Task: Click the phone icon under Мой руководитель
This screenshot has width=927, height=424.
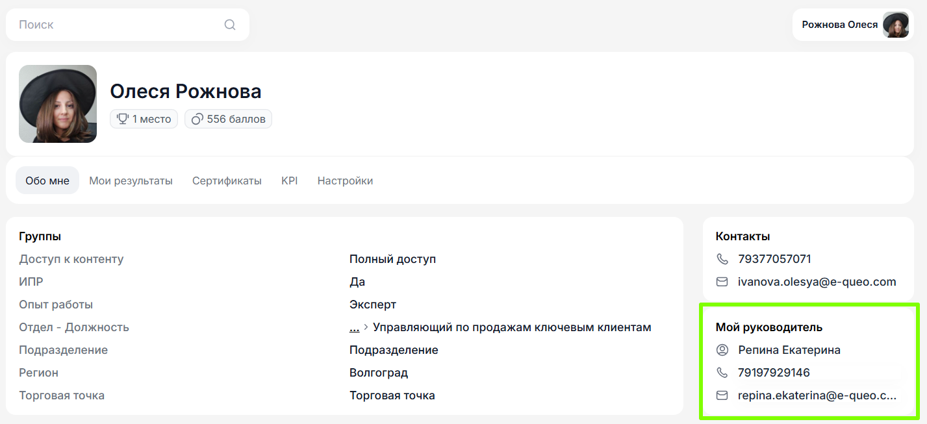Action: (722, 373)
